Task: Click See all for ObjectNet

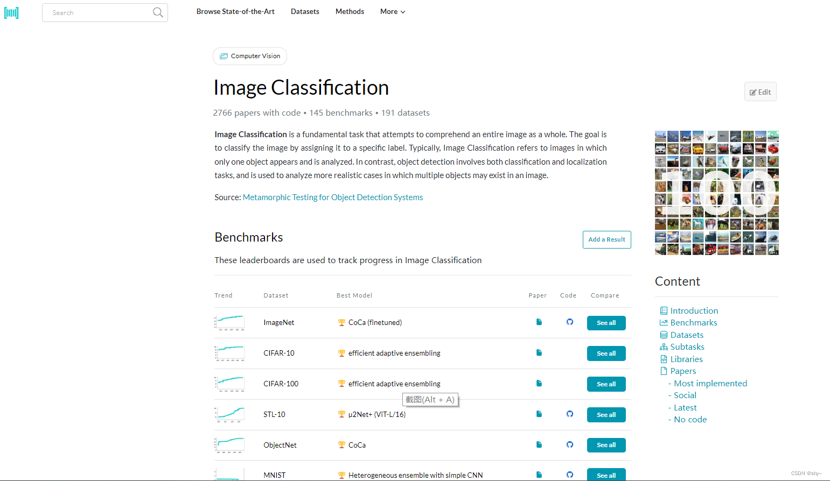Action: (x=606, y=445)
